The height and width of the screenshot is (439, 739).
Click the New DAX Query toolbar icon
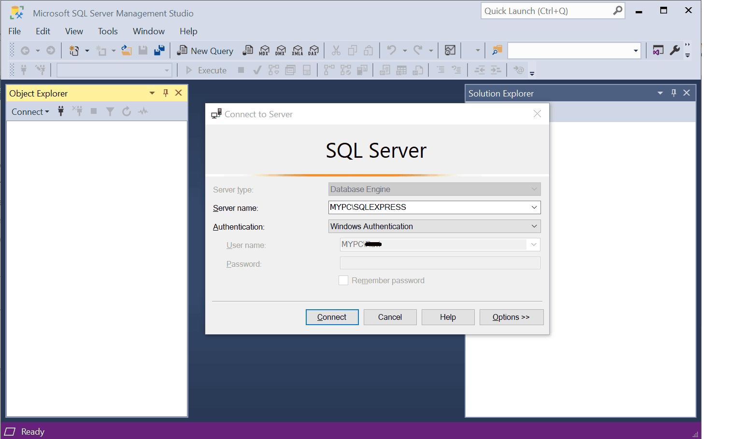(x=314, y=50)
